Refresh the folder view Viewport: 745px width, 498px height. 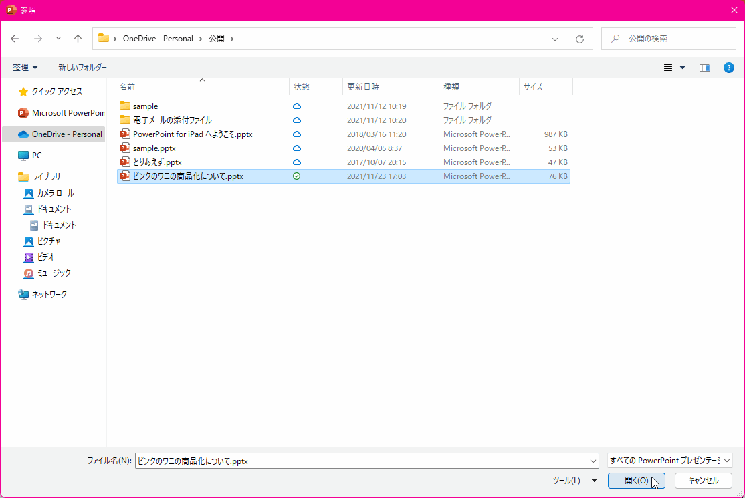[x=580, y=39]
